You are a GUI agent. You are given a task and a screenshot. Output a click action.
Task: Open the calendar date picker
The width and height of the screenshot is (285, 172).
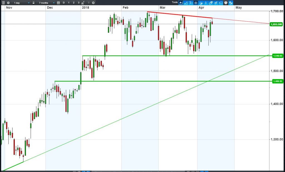coord(58,3)
